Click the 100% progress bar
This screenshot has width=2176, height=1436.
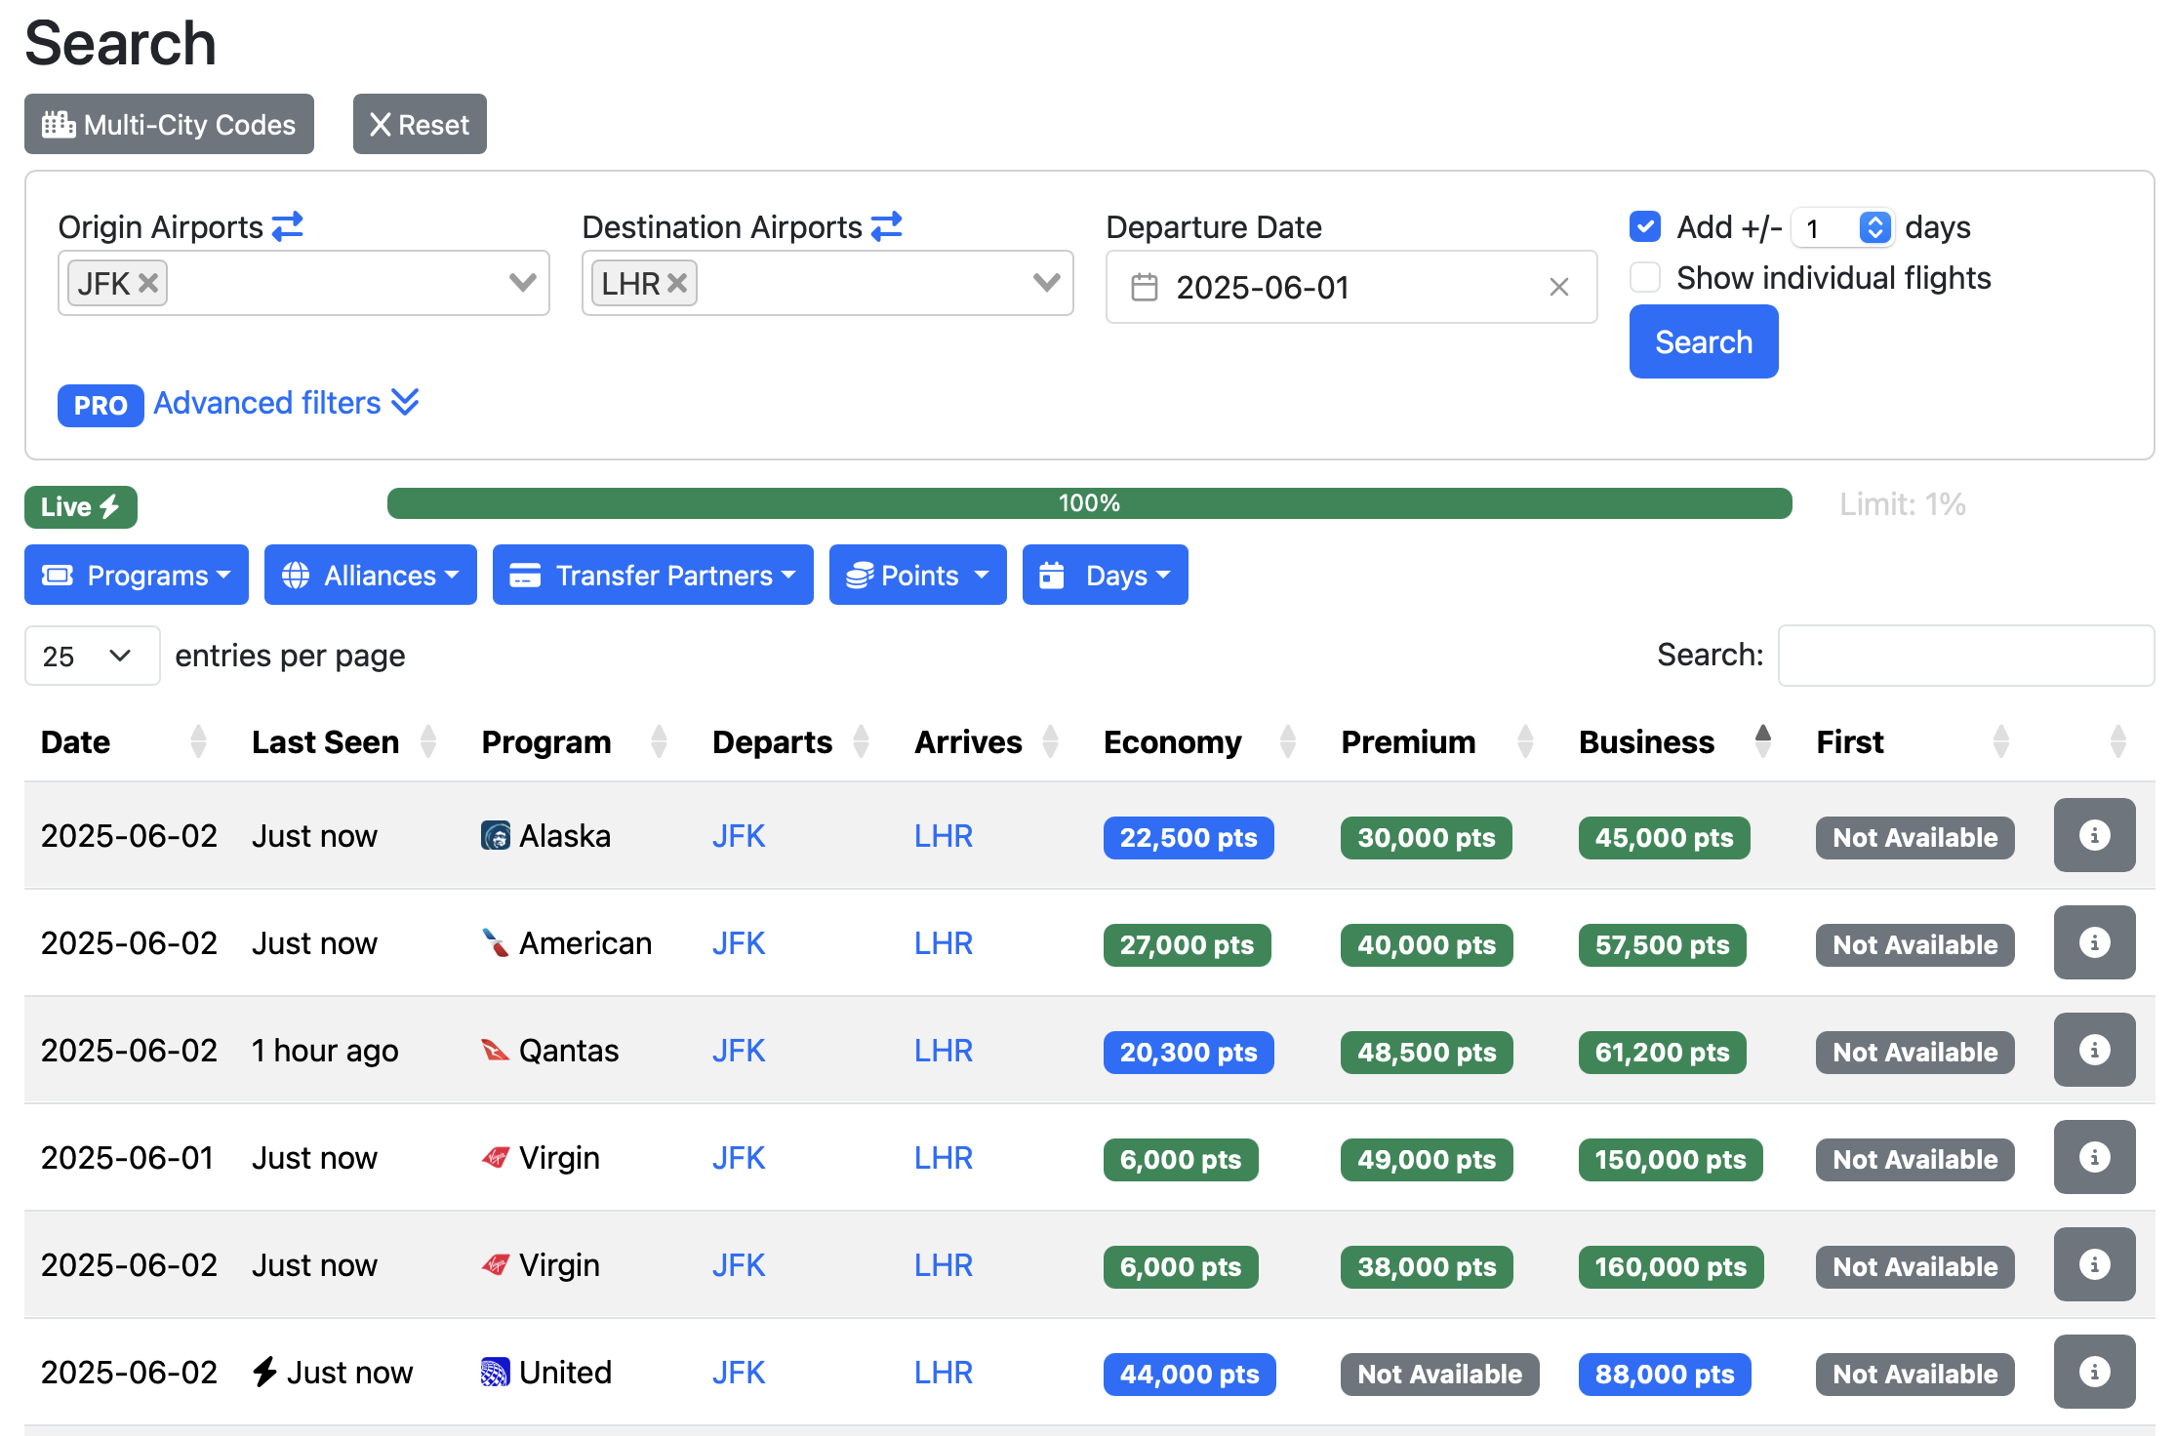pyautogui.click(x=1089, y=503)
